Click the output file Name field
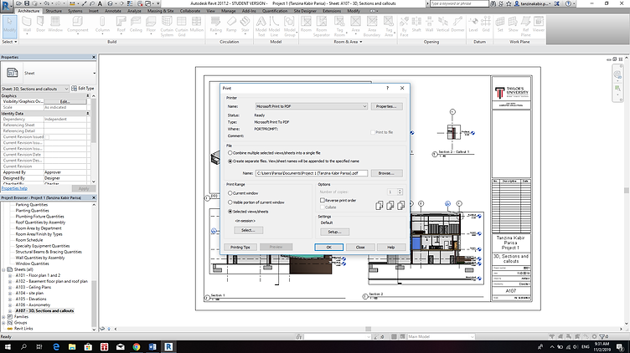630x353 pixels. tap(312, 173)
